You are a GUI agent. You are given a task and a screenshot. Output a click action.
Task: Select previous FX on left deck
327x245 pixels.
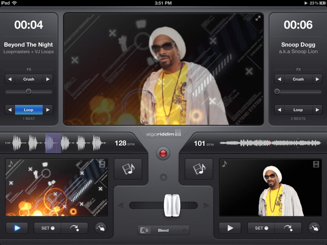pyautogui.click(x=10, y=79)
